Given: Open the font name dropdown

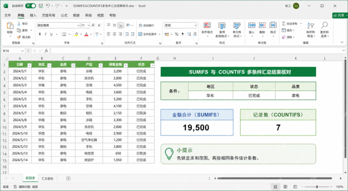Looking at the screenshot, I should (78, 26).
